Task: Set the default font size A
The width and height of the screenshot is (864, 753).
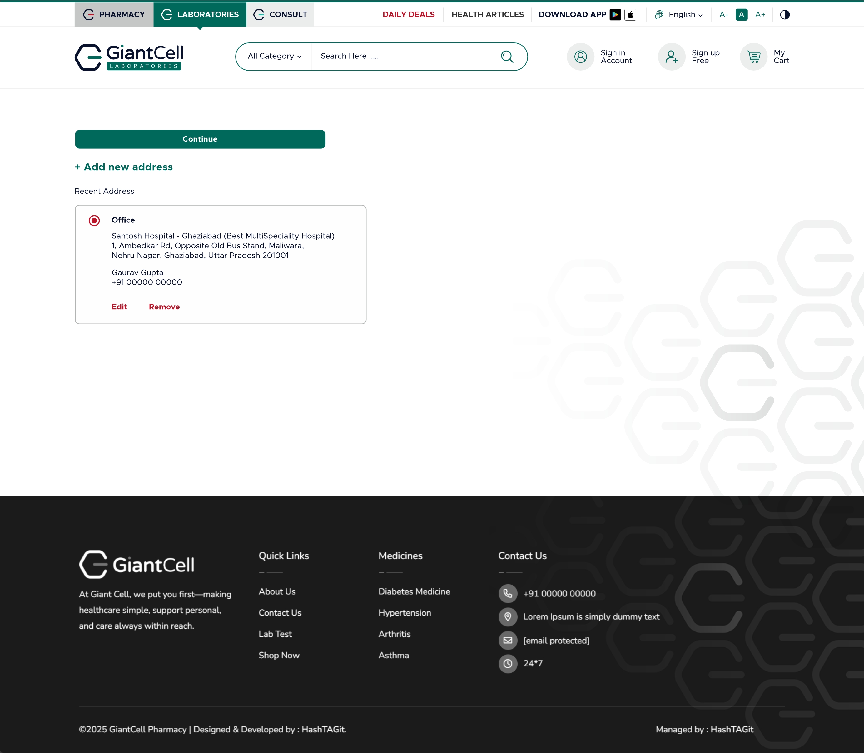Action: [741, 15]
